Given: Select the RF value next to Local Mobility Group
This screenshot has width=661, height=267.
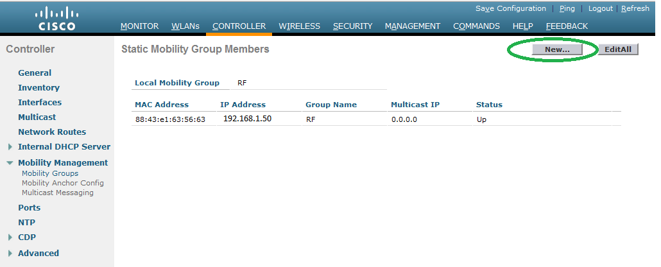Looking at the screenshot, I should 242,83.
